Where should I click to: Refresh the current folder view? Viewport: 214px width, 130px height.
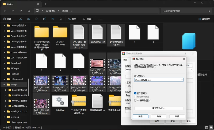(x=29, y=11)
